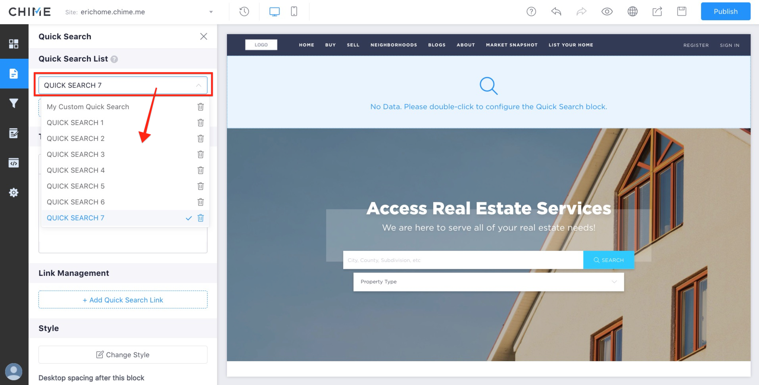Switch to mobile preview mode

[x=294, y=12]
